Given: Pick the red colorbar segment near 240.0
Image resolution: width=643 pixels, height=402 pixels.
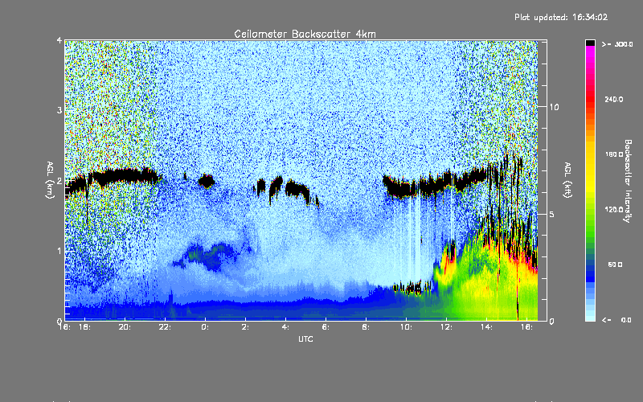Looking at the screenshot, I should [590, 98].
